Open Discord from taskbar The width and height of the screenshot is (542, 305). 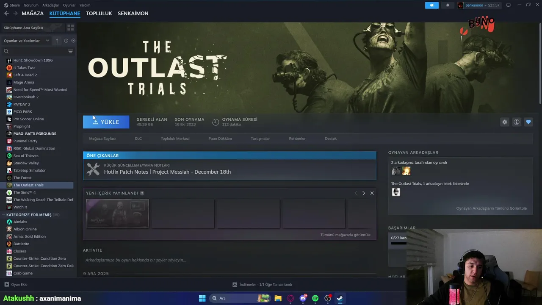pyautogui.click(x=303, y=298)
